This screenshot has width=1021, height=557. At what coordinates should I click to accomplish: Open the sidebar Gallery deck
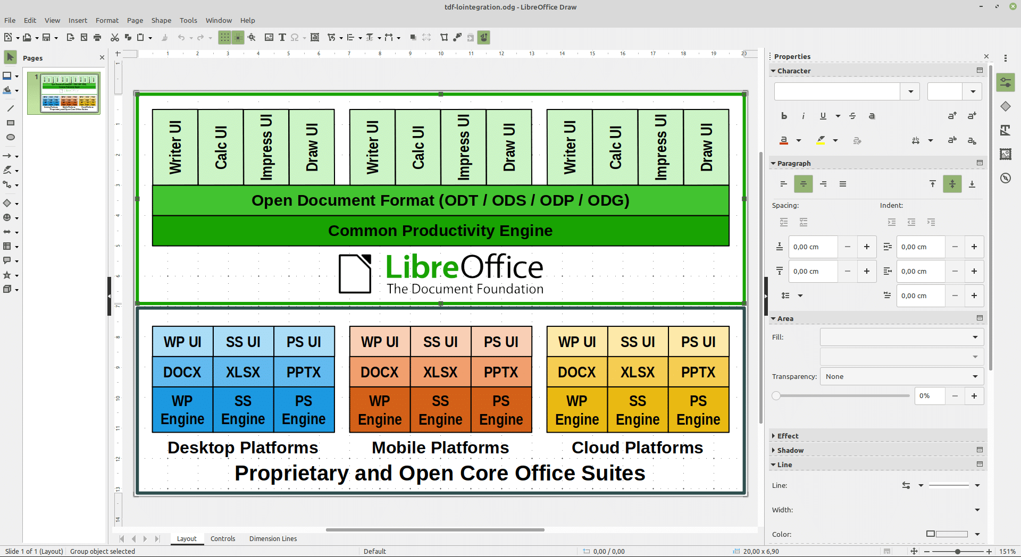pos(1005,154)
